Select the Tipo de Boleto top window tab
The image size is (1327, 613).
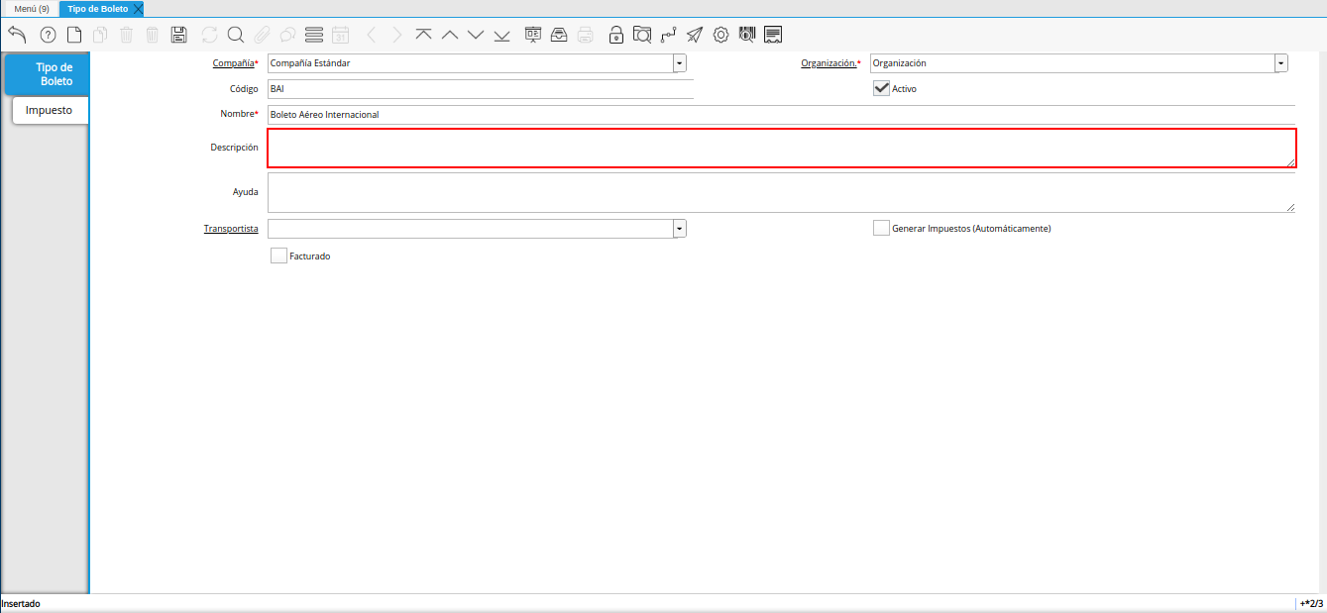tap(97, 8)
